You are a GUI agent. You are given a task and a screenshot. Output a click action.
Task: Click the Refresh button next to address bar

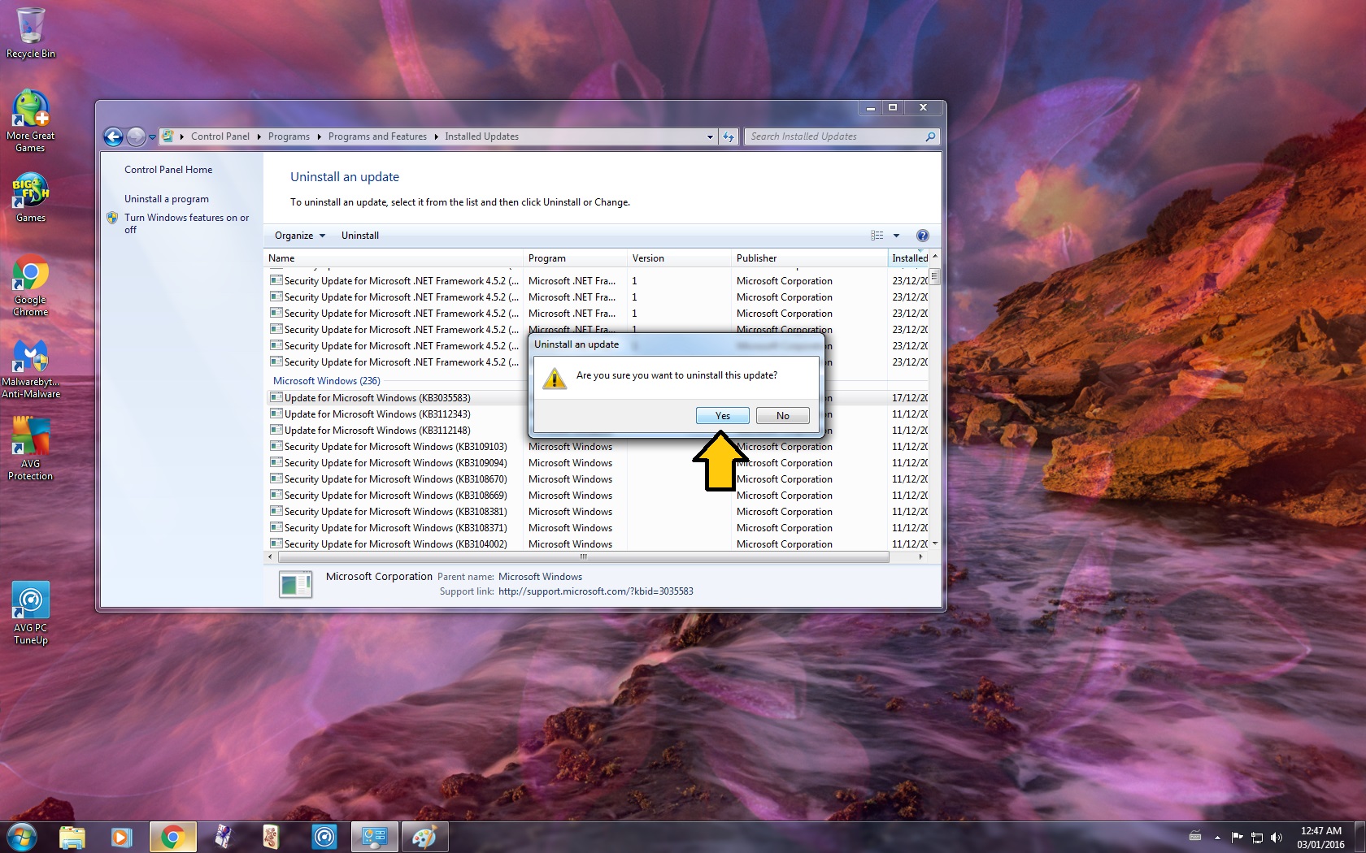pyautogui.click(x=729, y=136)
